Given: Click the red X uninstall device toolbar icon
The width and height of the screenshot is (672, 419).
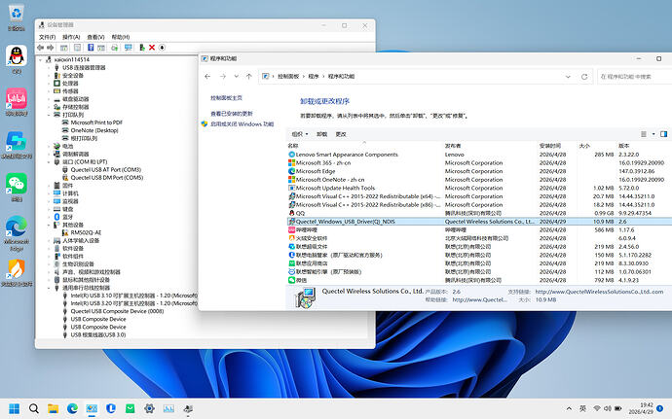Looking at the screenshot, I should pos(152,48).
